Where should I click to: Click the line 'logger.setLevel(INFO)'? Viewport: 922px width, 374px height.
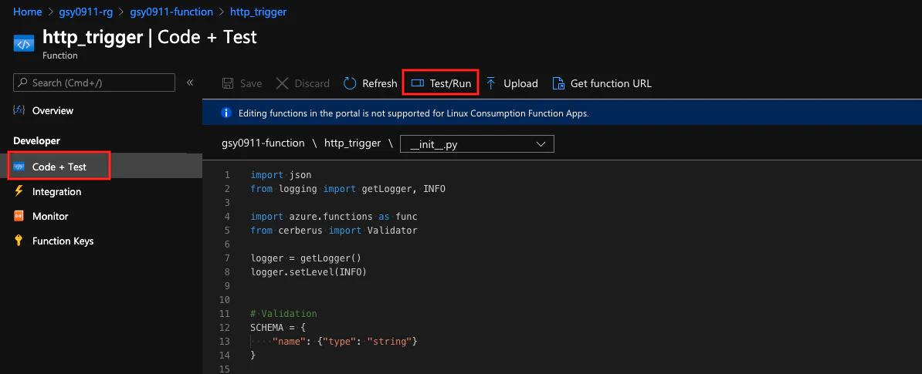tap(308, 272)
